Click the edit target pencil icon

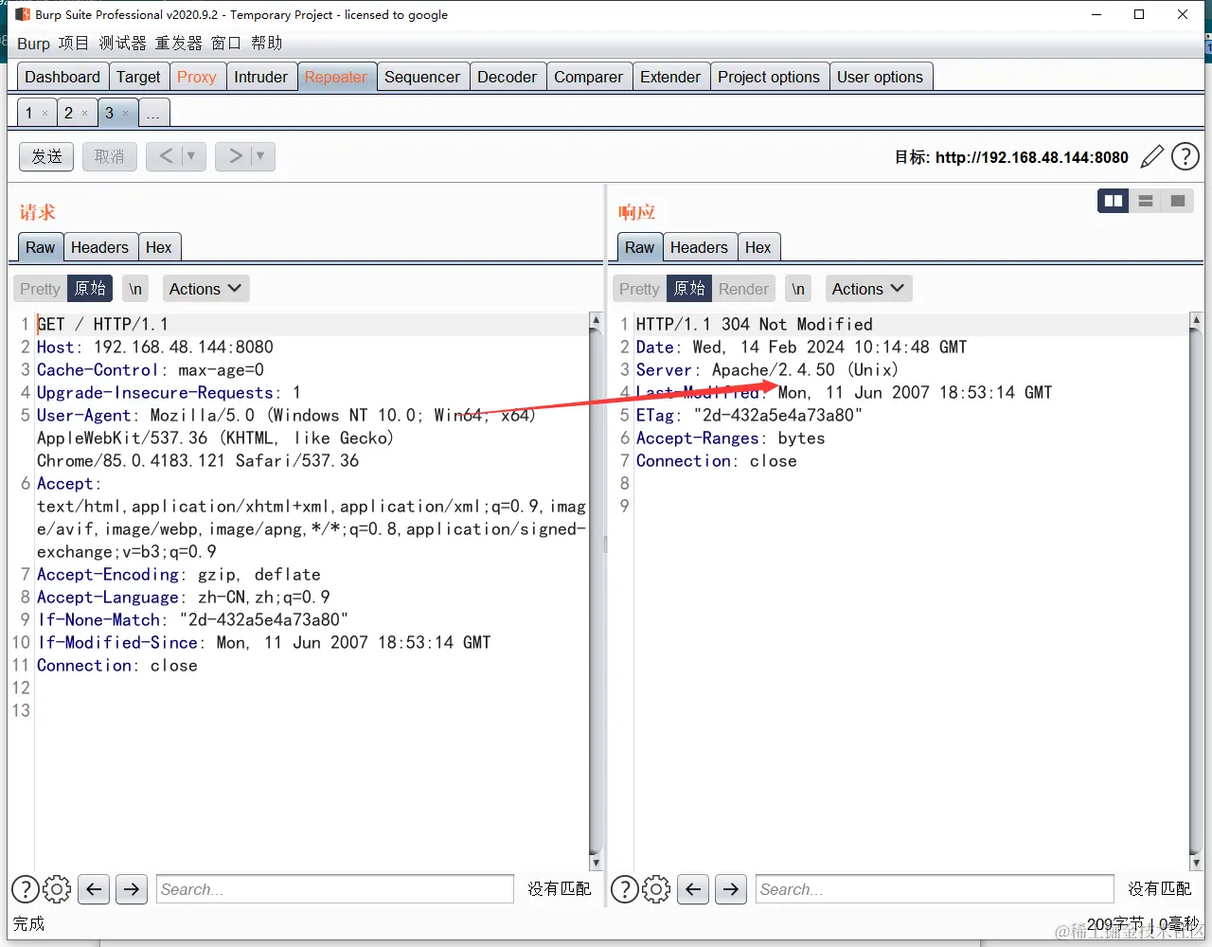point(1151,156)
